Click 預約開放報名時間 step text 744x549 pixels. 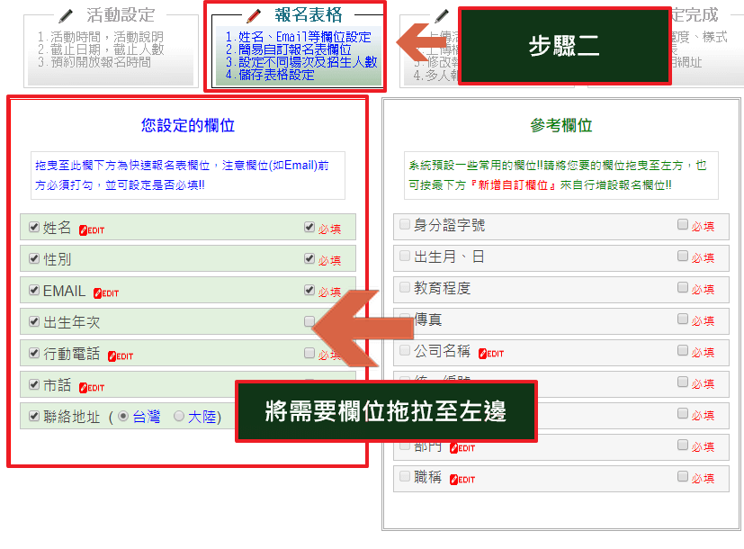pyautogui.click(x=94, y=62)
